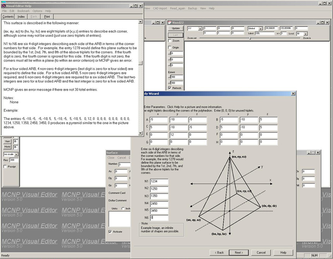Open CAD import menu in main window
333x259 pixels.
[160, 9]
